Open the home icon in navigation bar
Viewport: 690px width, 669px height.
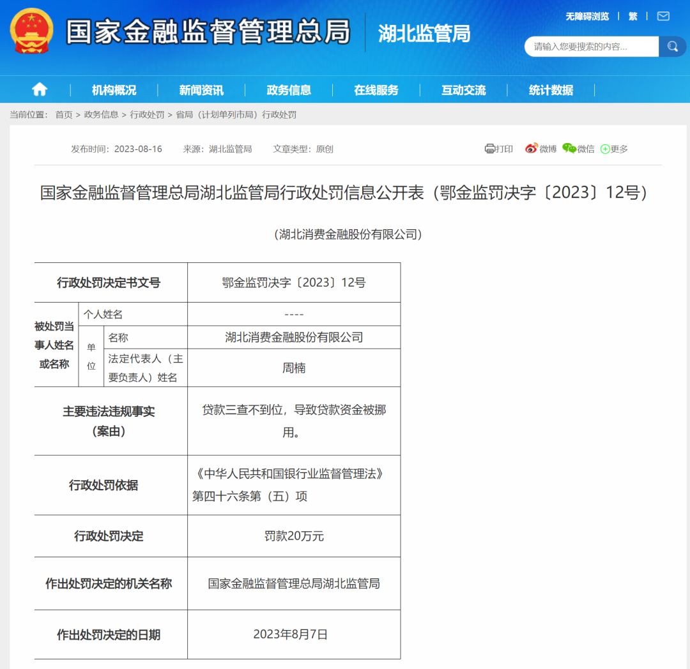39,89
